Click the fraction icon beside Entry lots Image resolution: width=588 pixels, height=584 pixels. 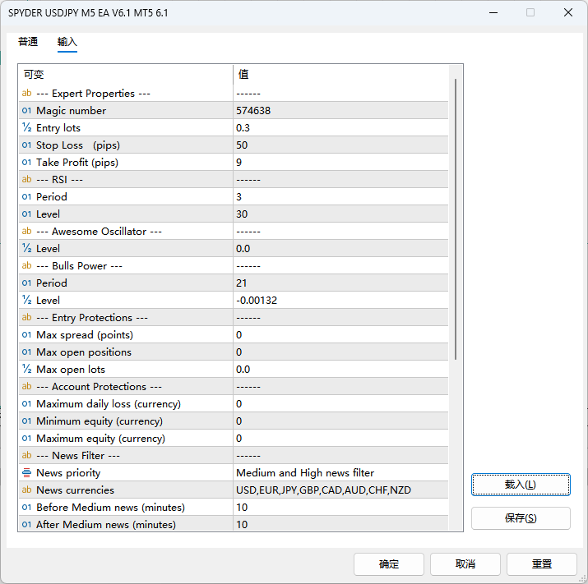point(26,128)
